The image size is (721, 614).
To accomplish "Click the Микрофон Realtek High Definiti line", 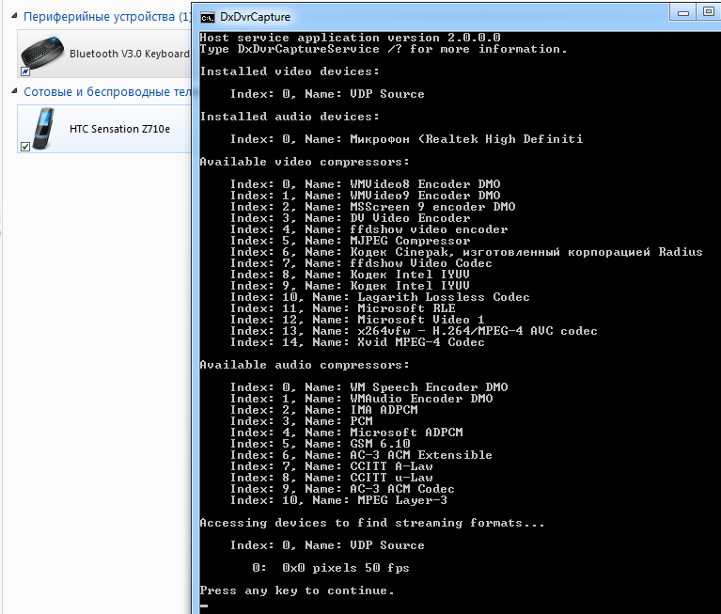I will 406,139.
